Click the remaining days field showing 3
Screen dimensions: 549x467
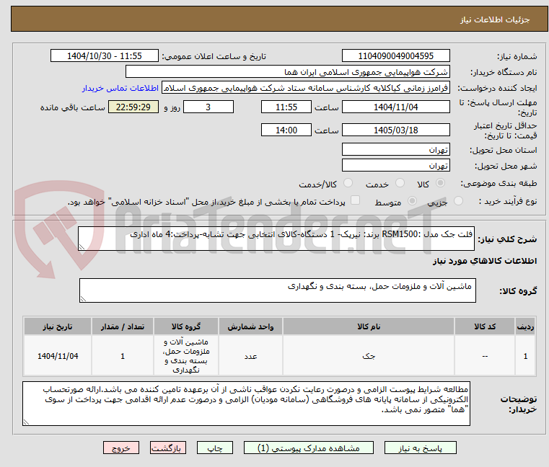(x=208, y=107)
